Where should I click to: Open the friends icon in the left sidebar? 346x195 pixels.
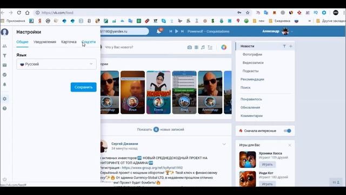tap(5, 46)
